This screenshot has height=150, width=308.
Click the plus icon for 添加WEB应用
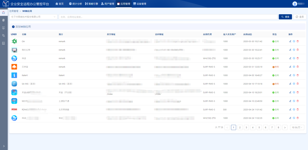(x=13, y=27)
